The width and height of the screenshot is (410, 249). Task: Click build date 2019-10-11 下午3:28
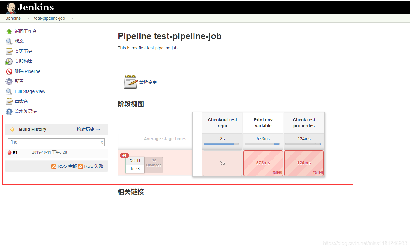tap(49, 152)
